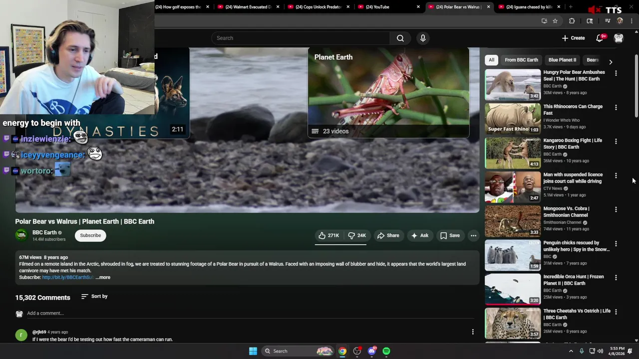Viewport: 639px width, 359px height.
Task: Open Chrome profile avatar
Action: (620, 21)
